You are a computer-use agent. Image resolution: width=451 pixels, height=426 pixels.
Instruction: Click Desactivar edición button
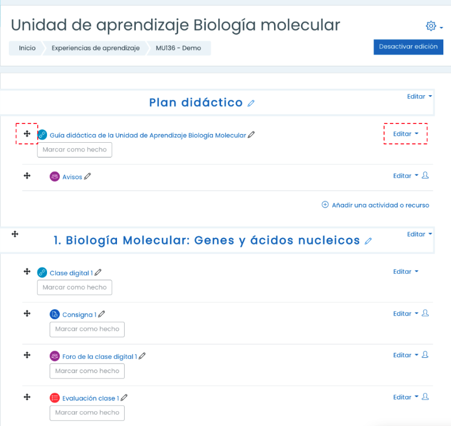[408, 47]
